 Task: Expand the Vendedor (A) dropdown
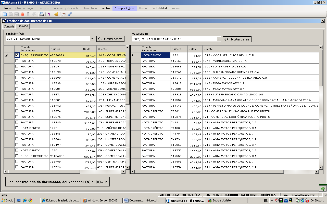[92, 39]
